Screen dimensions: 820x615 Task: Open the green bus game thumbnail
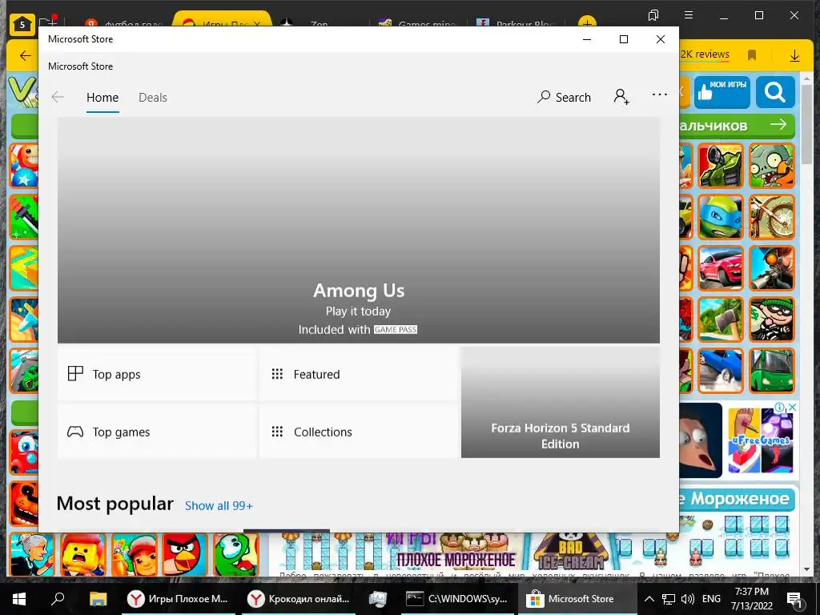tap(772, 371)
